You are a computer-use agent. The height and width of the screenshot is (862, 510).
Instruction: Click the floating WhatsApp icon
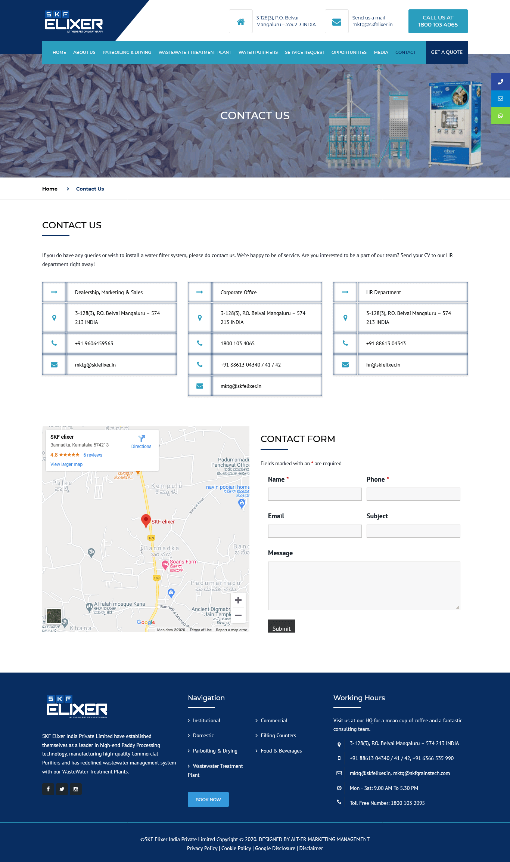point(501,116)
